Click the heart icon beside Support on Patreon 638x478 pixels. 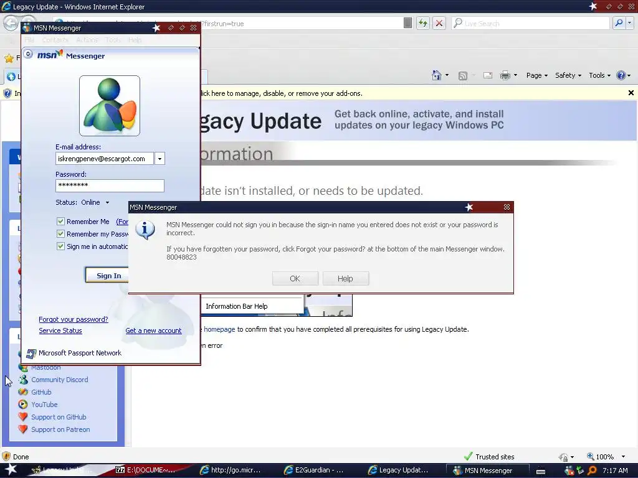23,429
